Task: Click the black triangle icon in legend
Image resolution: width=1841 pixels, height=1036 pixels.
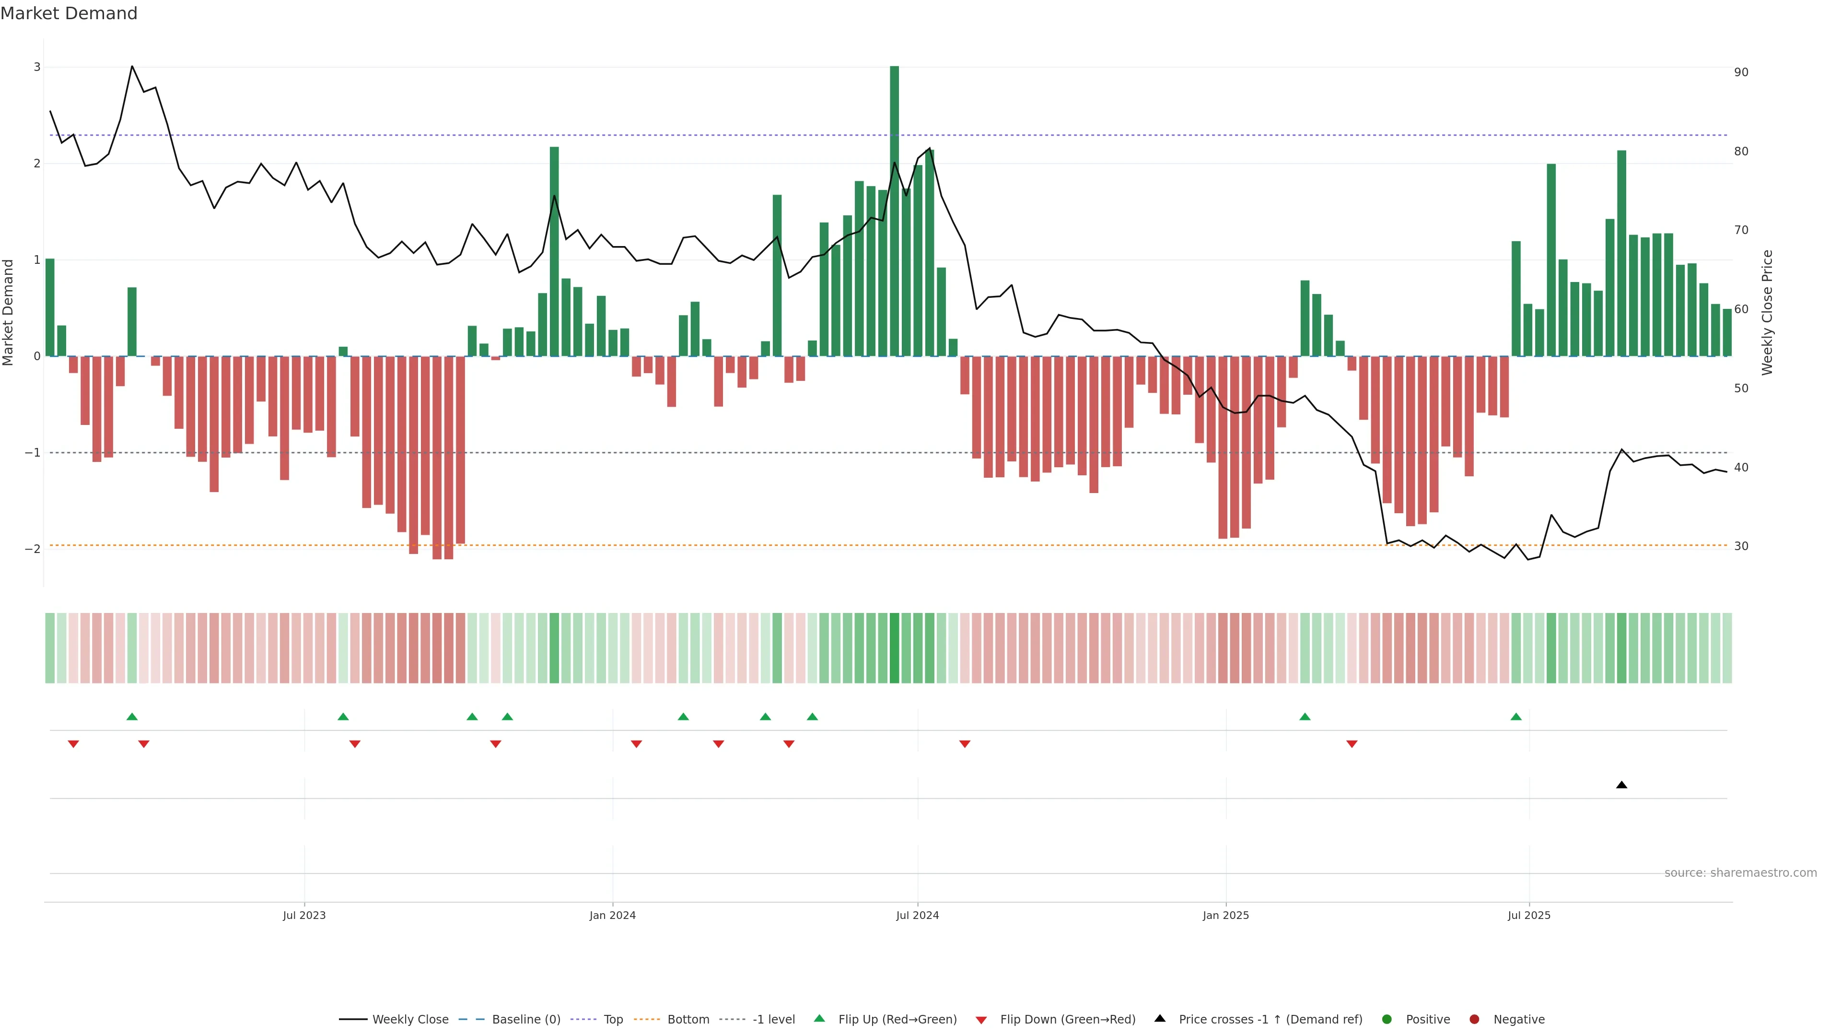Action: point(1160,1018)
